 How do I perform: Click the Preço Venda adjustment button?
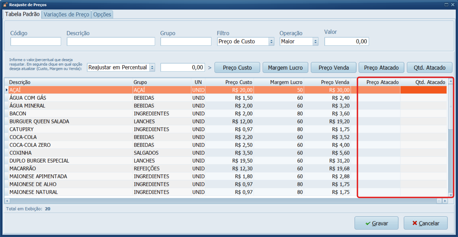coord(333,67)
